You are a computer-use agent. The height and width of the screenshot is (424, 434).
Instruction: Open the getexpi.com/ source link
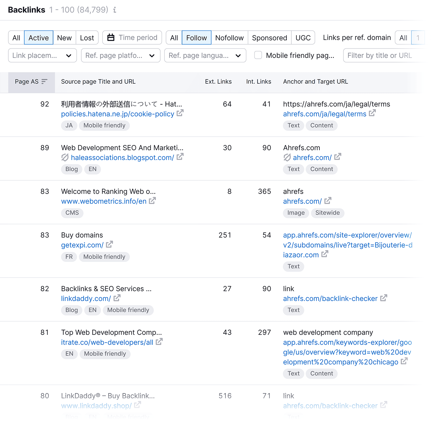(x=82, y=245)
